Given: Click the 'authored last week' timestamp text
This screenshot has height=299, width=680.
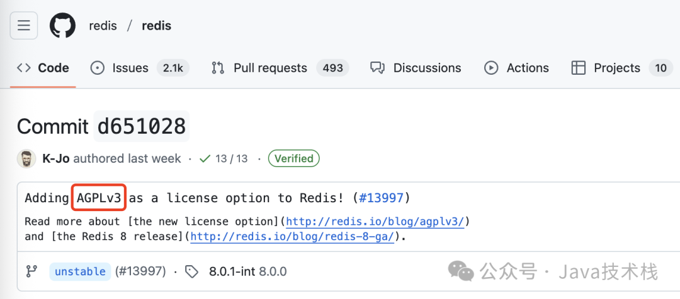Looking at the screenshot, I should (127, 159).
